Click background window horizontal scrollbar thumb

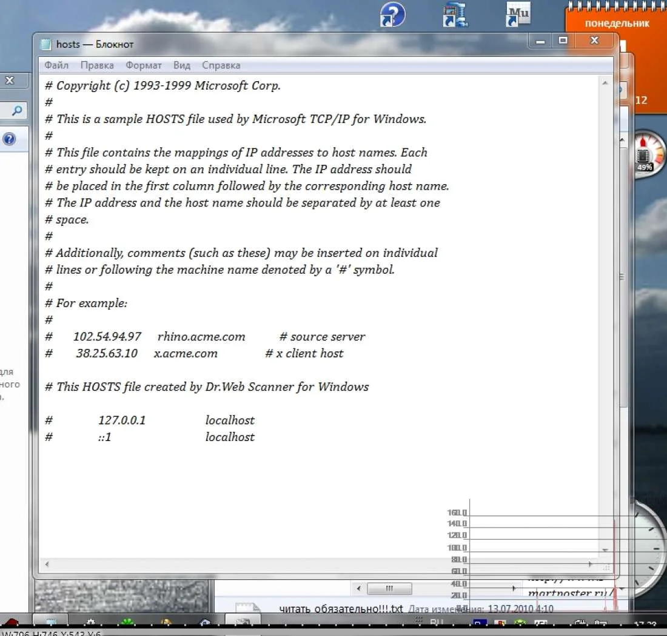pyautogui.click(x=389, y=588)
